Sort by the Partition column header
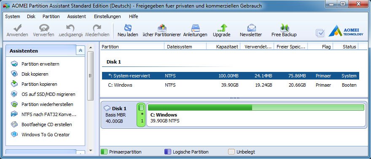The width and height of the screenshot is (371, 159). click(x=132, y=47)
